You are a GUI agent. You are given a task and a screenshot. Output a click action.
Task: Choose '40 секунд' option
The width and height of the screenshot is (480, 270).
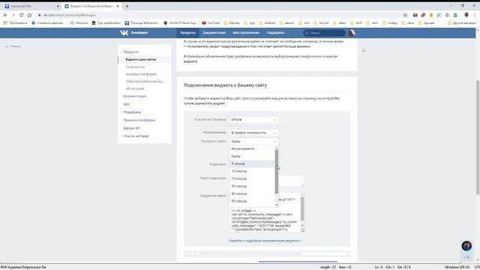(x=252, y=193)
